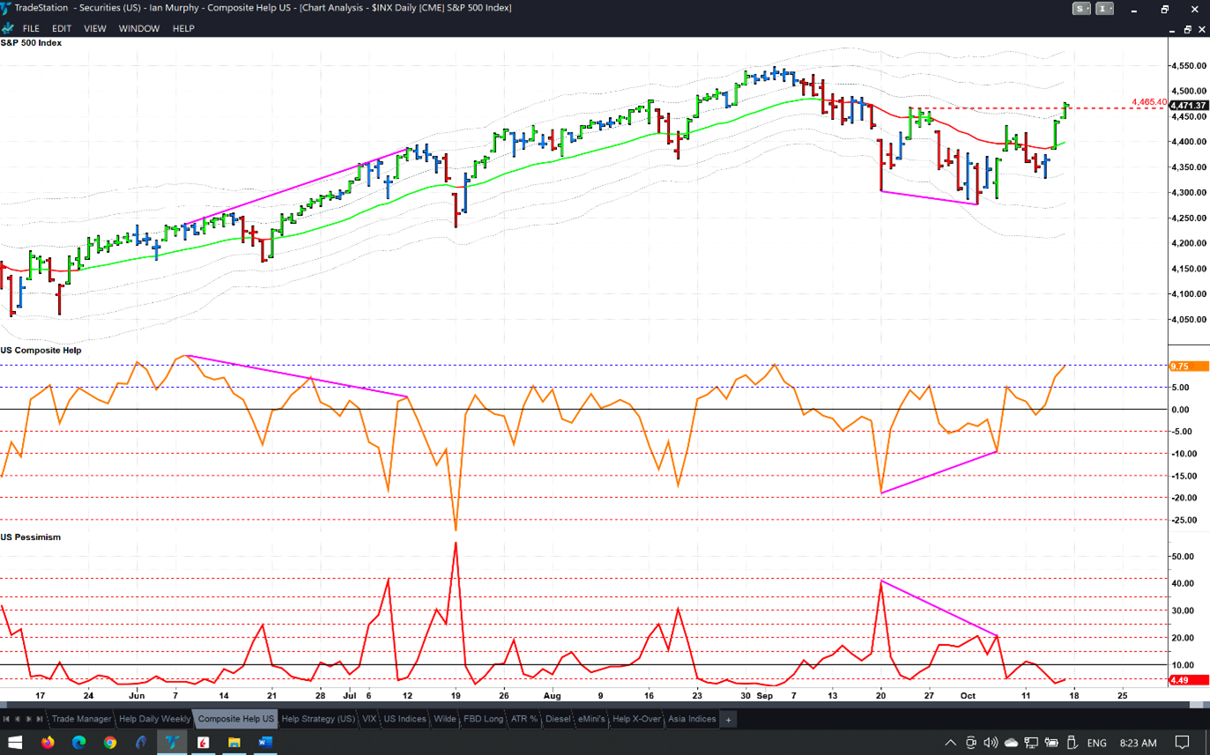Open the Windows Start menu

tap(15, 743)
